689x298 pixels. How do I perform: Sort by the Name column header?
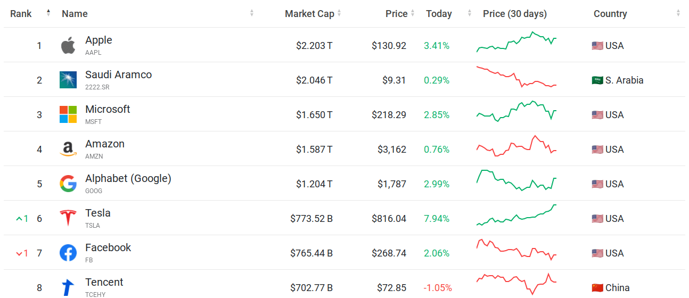(75, 14)
